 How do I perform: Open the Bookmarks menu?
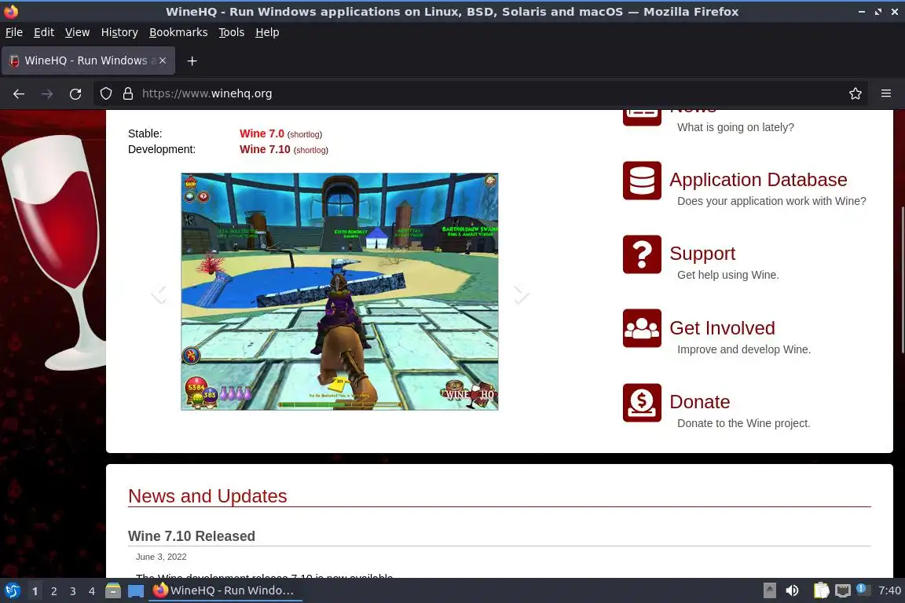click(x=178, y=32)
